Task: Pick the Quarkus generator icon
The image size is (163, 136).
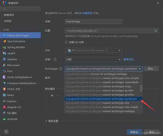Action: [x=4, y=59]
